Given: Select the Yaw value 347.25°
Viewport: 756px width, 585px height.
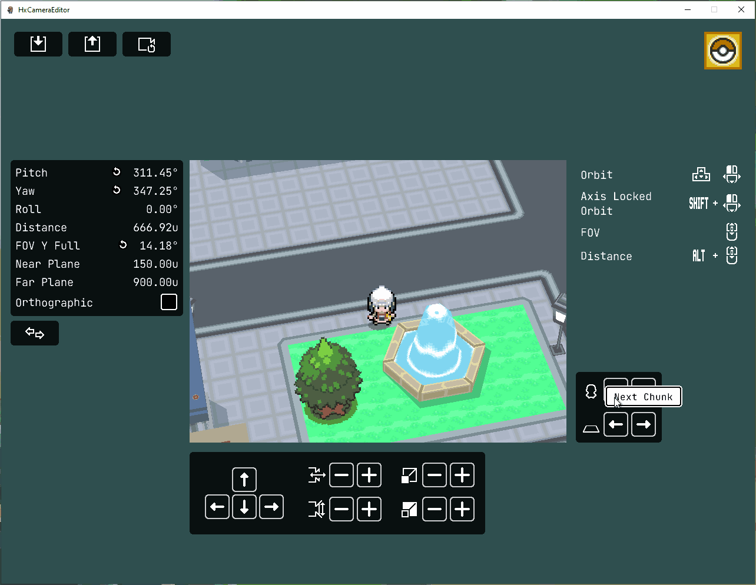Looking at the screenshot, I should coord(155,191).
